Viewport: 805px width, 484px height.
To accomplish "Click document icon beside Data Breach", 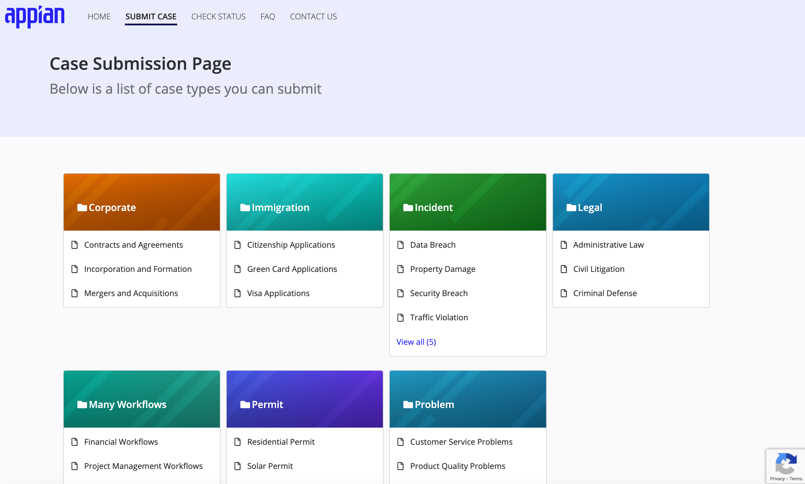I will pyautogui.click(x=401, y=245).
